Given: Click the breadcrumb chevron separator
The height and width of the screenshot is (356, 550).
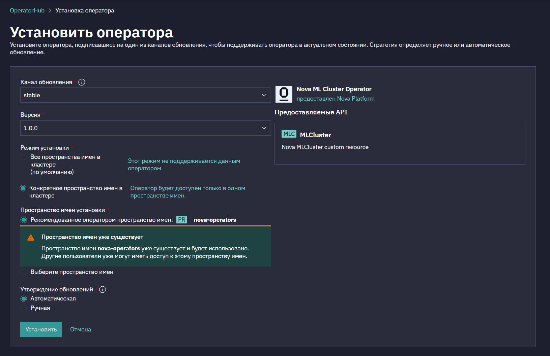Looking at the screenshot, I should tap(50, 10).
